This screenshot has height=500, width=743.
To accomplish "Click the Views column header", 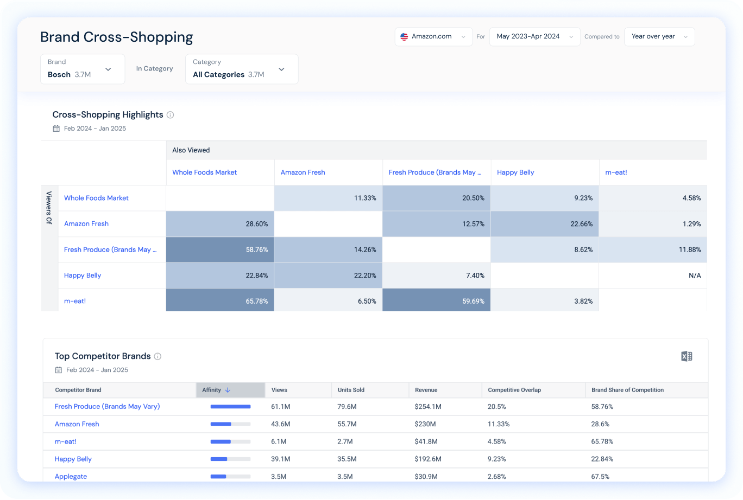I will [x=279, y=390].
